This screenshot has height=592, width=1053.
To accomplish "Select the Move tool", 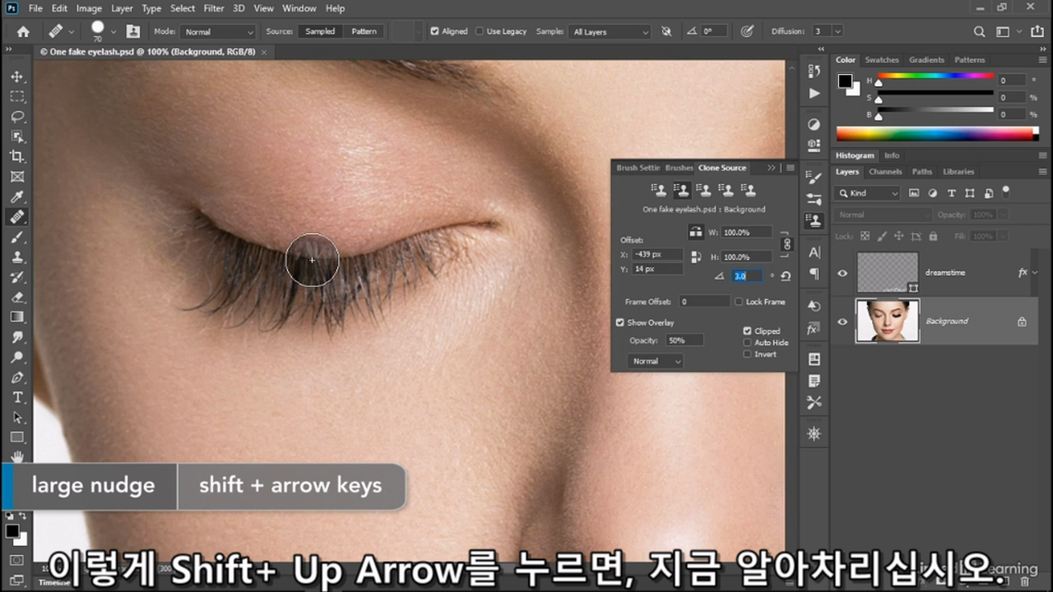I will 17,76.
